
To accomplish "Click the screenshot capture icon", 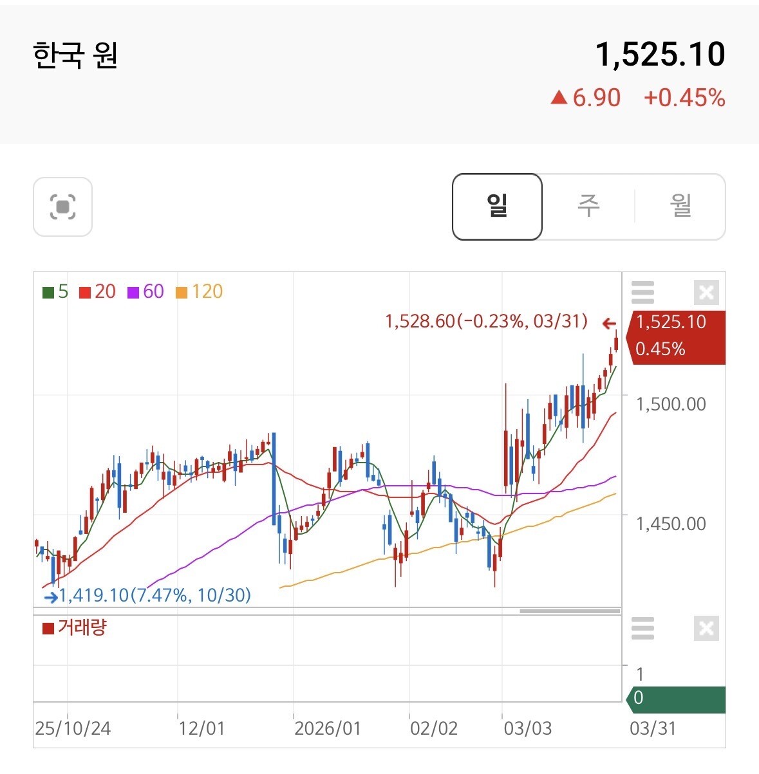I will coord(62,207).
